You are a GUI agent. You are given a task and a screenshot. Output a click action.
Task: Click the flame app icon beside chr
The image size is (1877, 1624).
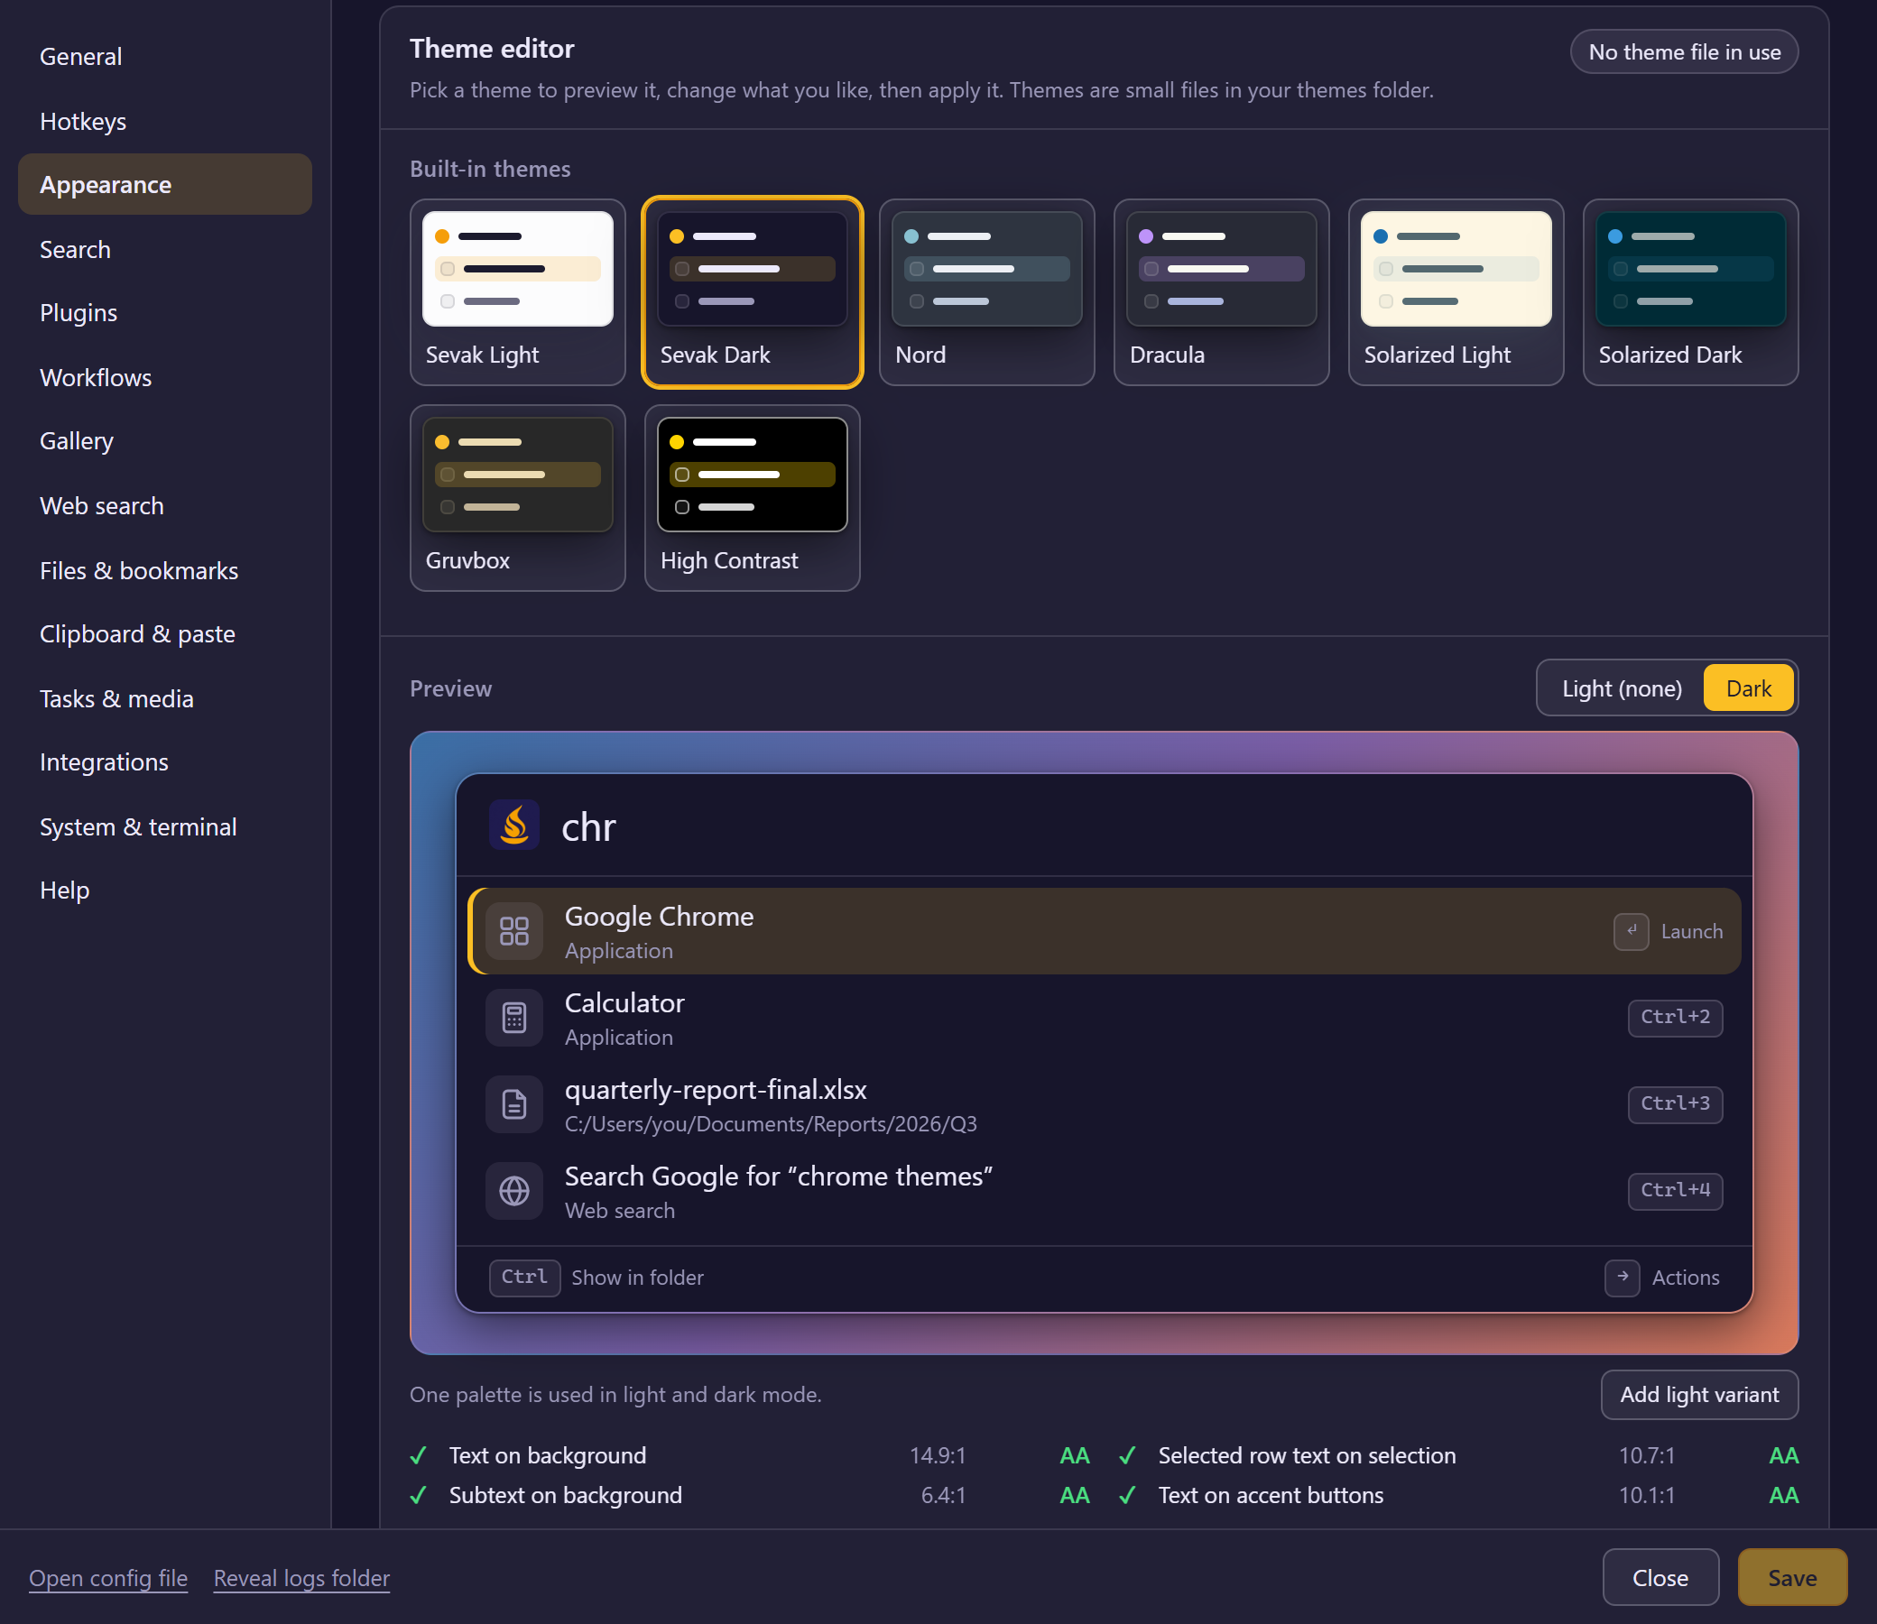tap(513, 825)
